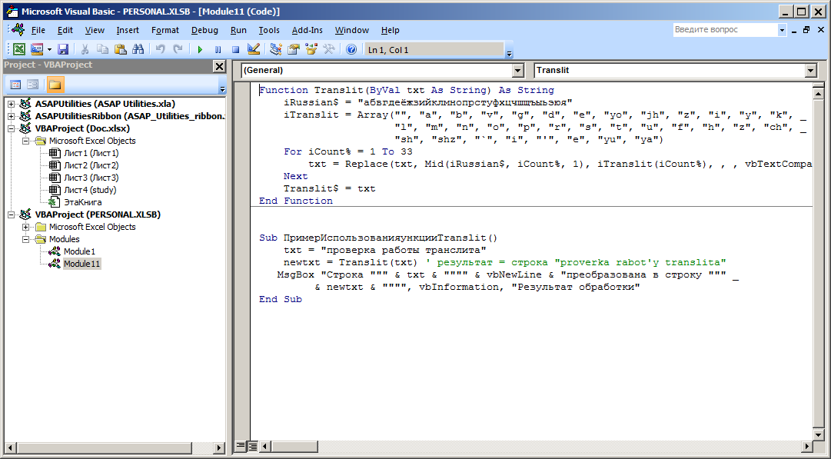Expand the ASAPUtilitiesRibbon project node
This screenshot has height=459, width=831.
coord(11,116)
